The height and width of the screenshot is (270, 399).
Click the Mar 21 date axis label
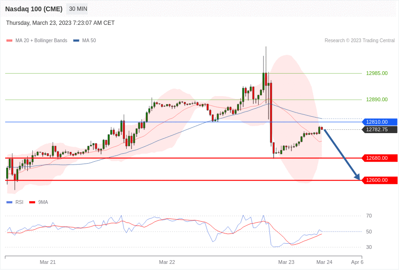(x=47, y=262)
